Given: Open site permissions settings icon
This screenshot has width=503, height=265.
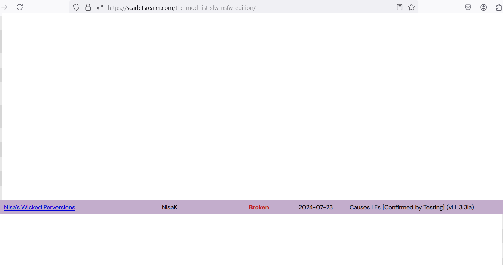Looking at the screenshot, I should [x=100, y=7].
